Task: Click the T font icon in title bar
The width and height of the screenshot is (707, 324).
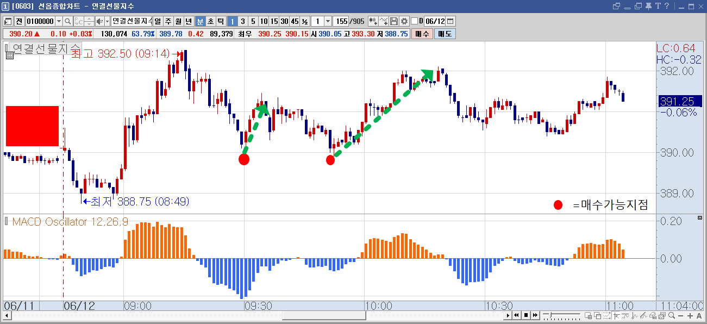Action: click(x=658, y=6)
